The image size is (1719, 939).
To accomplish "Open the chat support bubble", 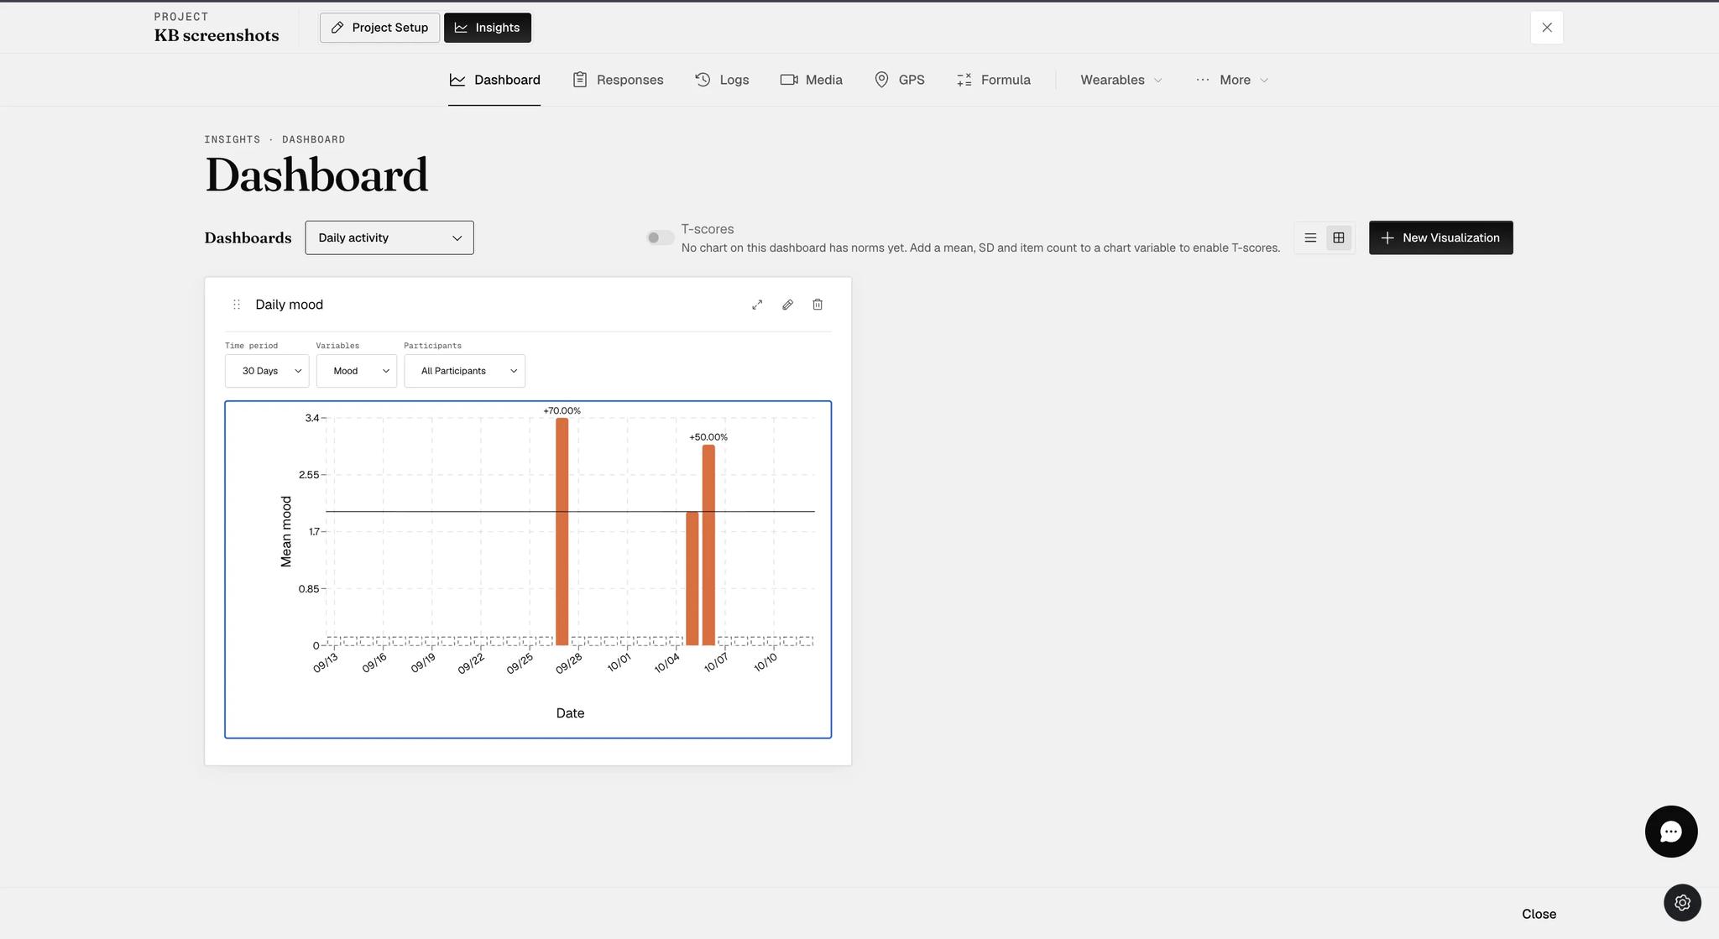I will click(1671, 832).
